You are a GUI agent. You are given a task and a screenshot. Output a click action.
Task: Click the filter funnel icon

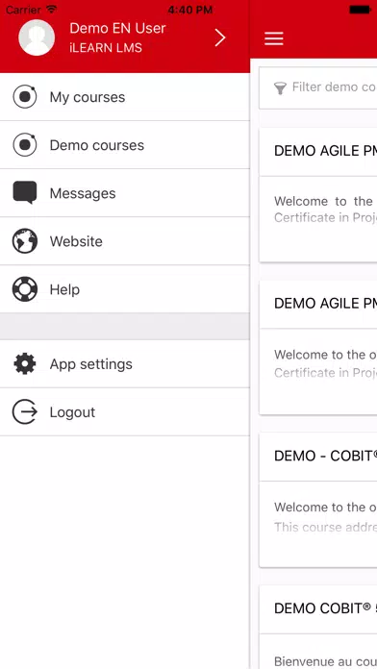[280, 87]
